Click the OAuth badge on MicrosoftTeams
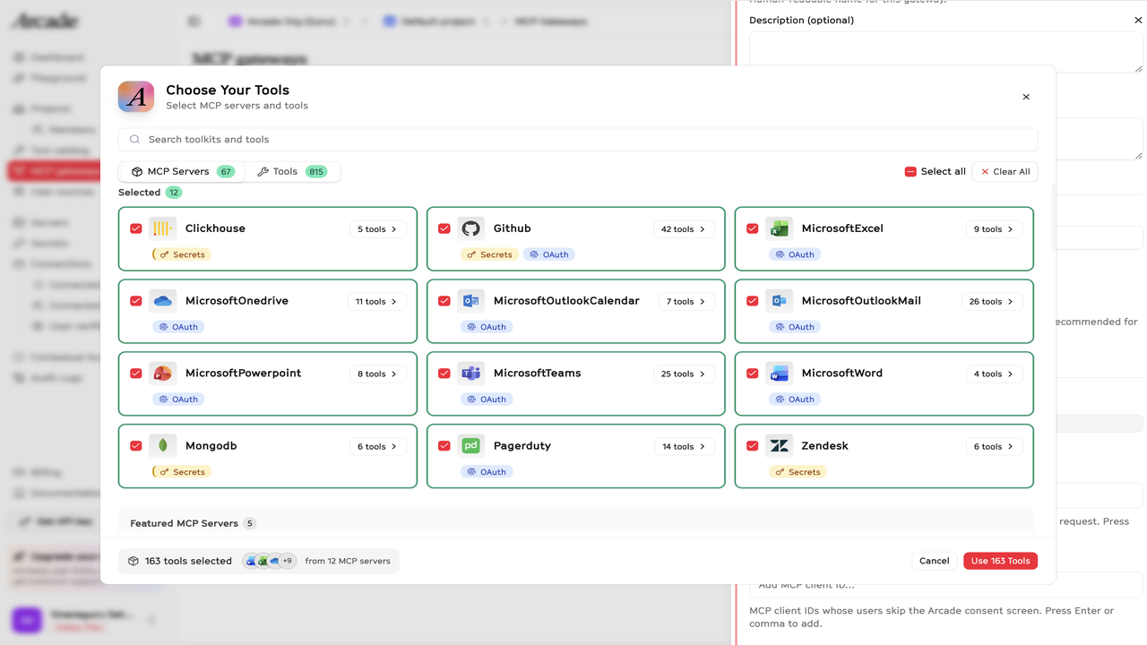Image resolution: width=1147 pixels, height=645 pixels. [x=487, y=400]
